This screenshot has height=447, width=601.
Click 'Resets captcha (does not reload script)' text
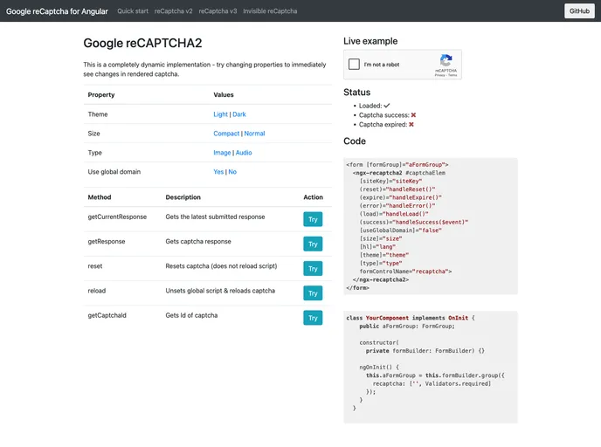[221, 265]
